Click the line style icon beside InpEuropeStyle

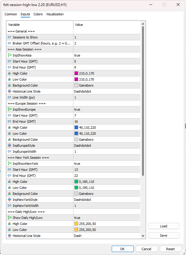9,146
